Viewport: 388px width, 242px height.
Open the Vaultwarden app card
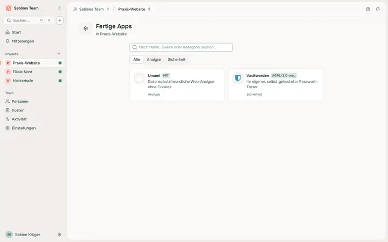275,85
